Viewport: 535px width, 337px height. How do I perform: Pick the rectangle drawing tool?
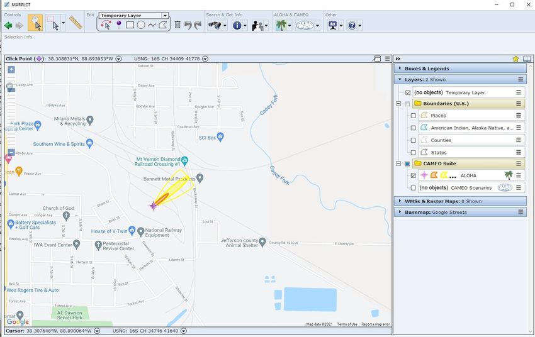130,25
